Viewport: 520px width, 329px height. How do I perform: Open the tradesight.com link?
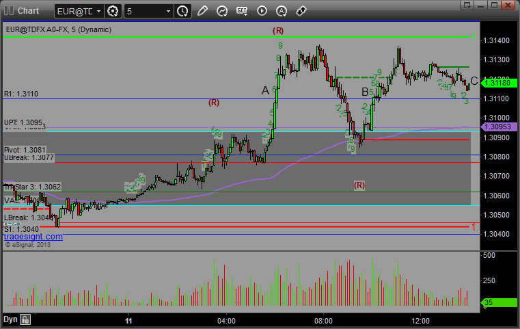33,237
